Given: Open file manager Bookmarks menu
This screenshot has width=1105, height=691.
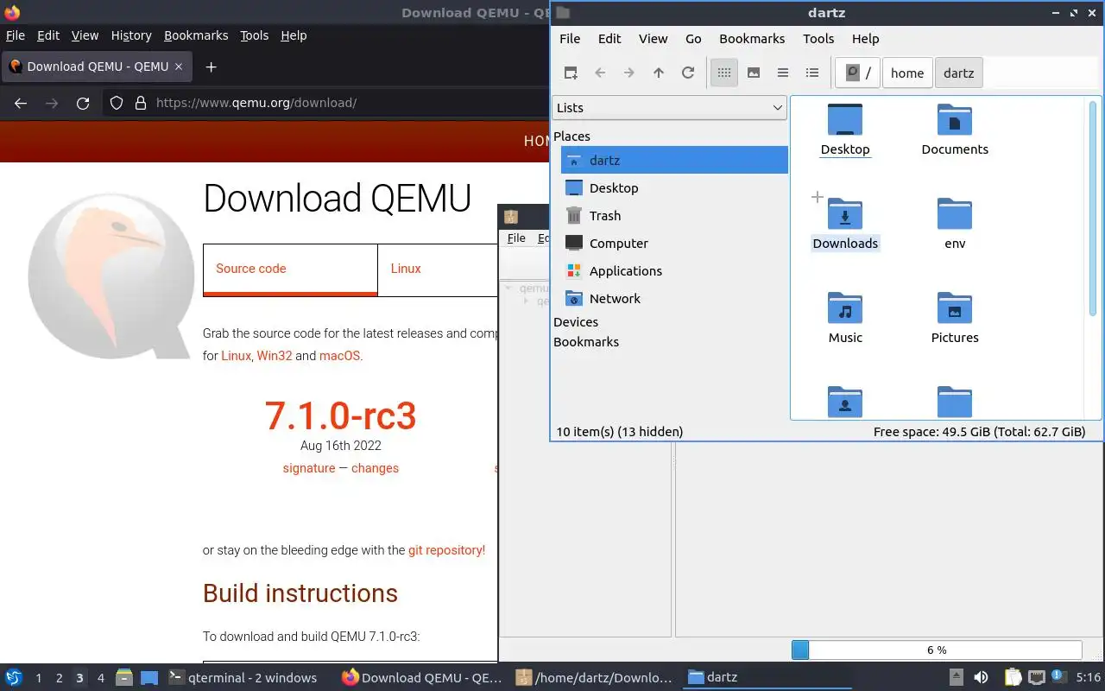Looking at the screenshot, I should click(752, 38).
